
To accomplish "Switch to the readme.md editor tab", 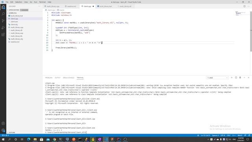I will [72, 6].
